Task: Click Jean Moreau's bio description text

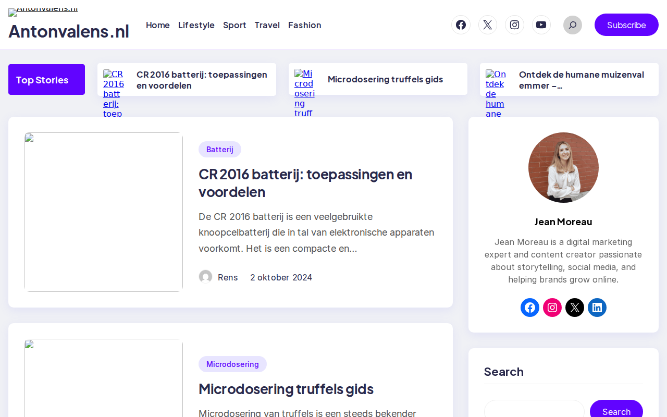Action: coord(563,261)
